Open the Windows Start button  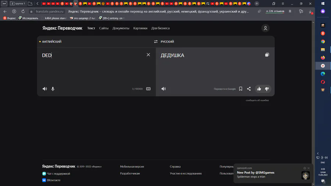click(323, 4)
